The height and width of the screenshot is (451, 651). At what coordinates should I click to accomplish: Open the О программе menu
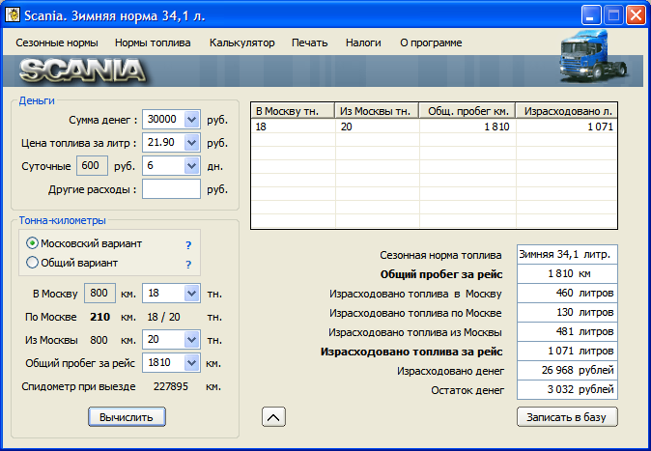click(x=431, y=42)
